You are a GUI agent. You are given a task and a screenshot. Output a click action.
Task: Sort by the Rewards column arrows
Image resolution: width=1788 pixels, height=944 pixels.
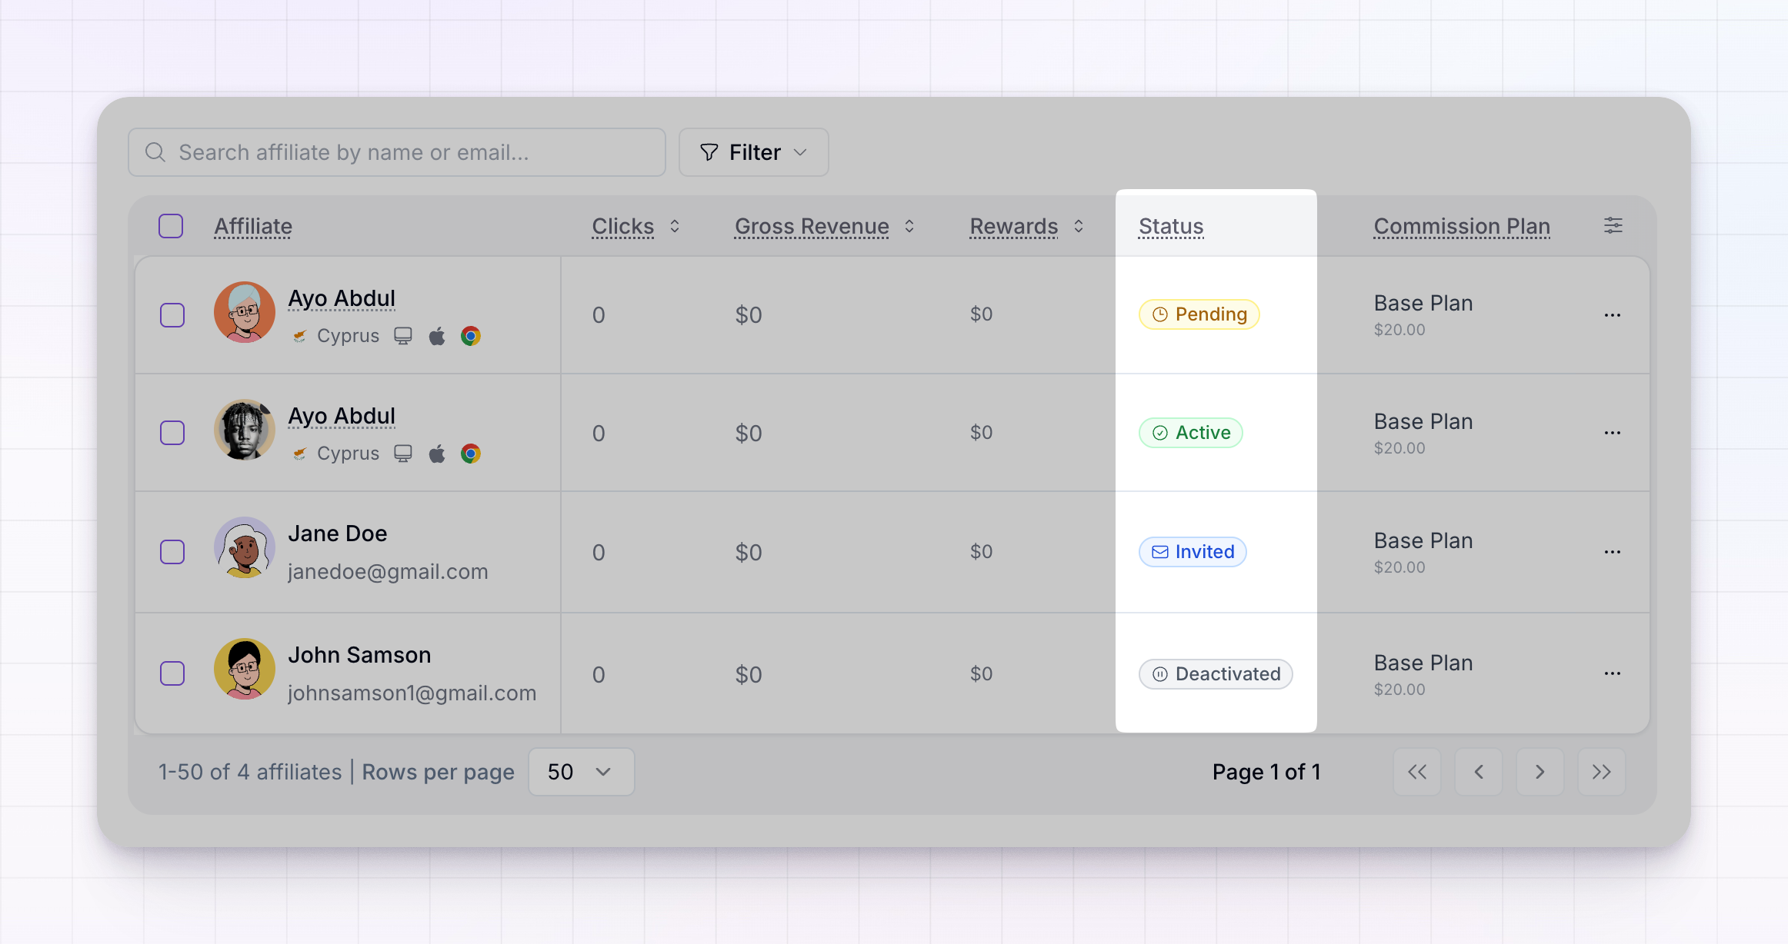point(1079,226)
